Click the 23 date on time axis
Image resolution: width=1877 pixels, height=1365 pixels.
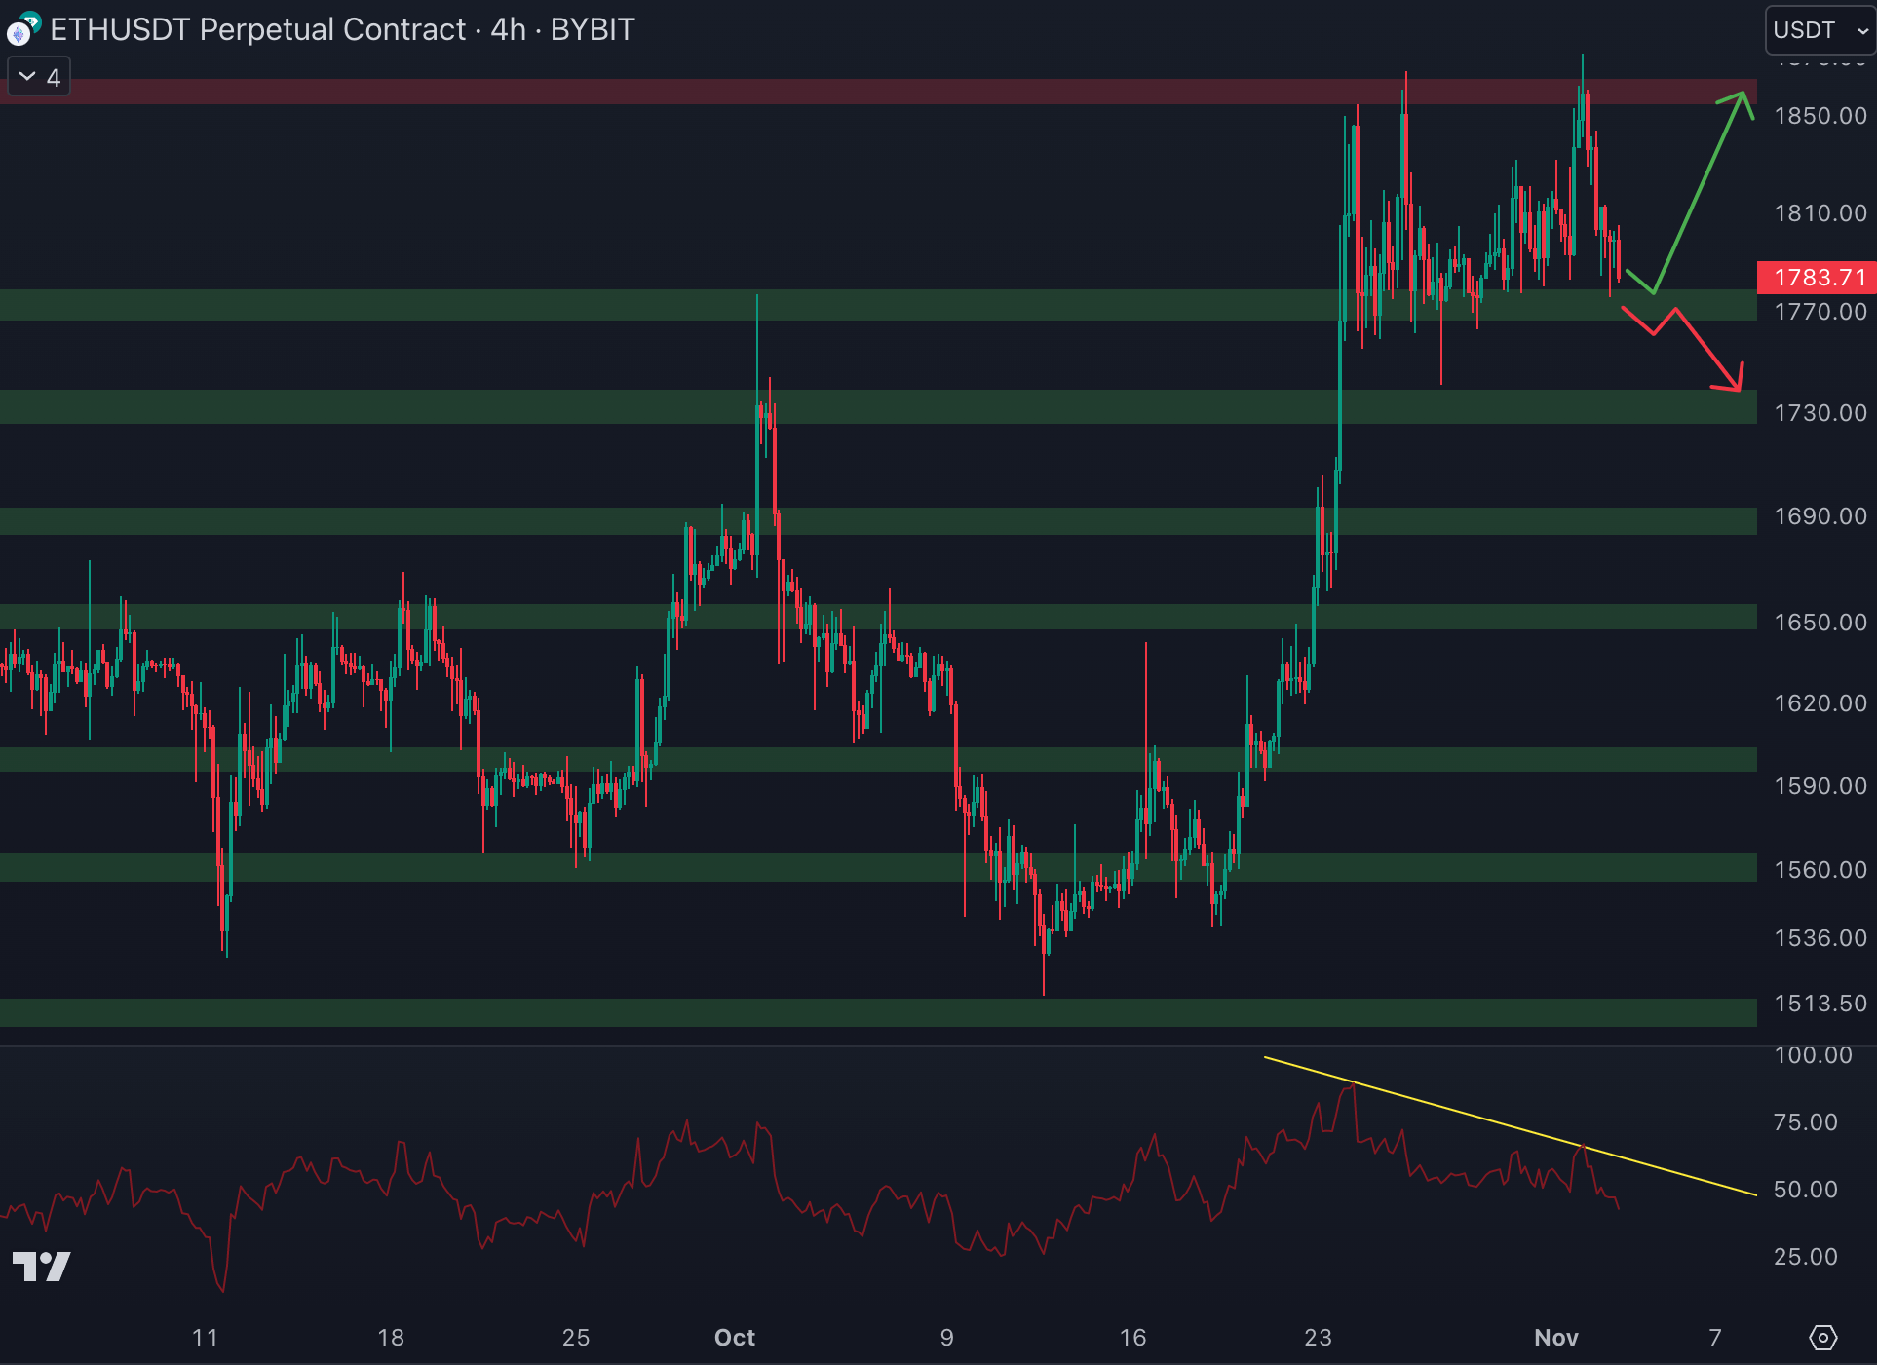click(x=1318, y=1337)
